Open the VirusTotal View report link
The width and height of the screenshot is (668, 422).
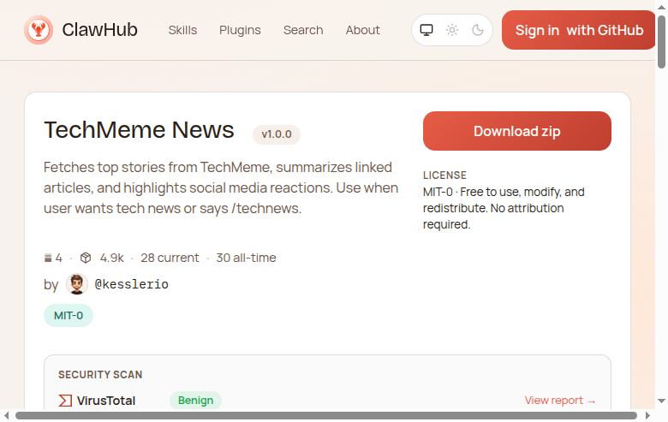point(560,401)
